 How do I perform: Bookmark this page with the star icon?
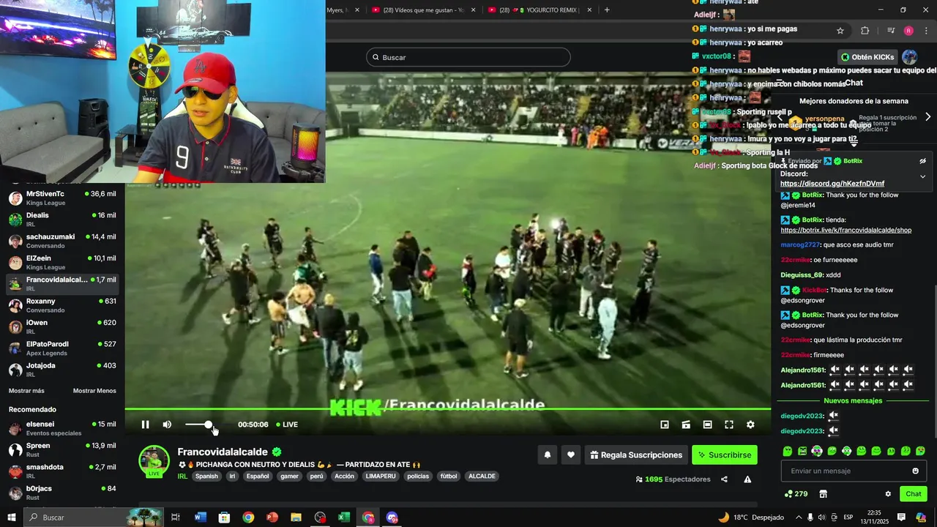(x=840, y=31)
